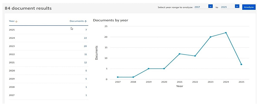Click the Analyze button

coord(249,7)
